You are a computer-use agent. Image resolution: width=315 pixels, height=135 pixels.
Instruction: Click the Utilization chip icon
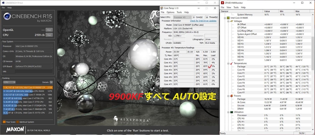pos(232,112)
